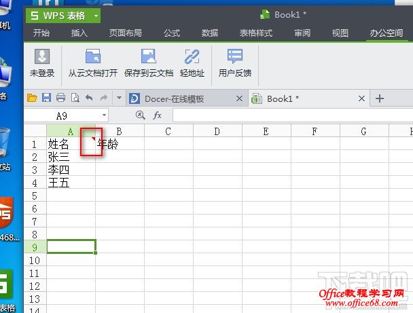This screenshot has height=313, width=413.
Task: Add a new document tab
Action: tap(380, 98)
